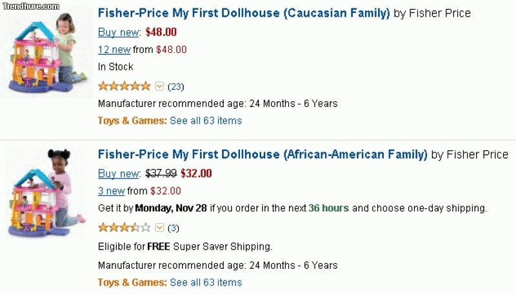This screenshot has width=516, height=294.
Task: Click Buy new link for $32.00 dollhouse
Action: [x=119, y=173]
